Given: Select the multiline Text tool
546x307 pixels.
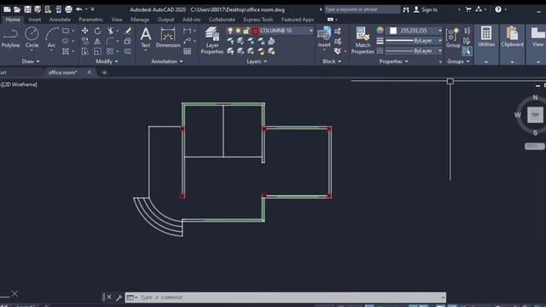Looking at the screenshot, I should pos(146,38).
